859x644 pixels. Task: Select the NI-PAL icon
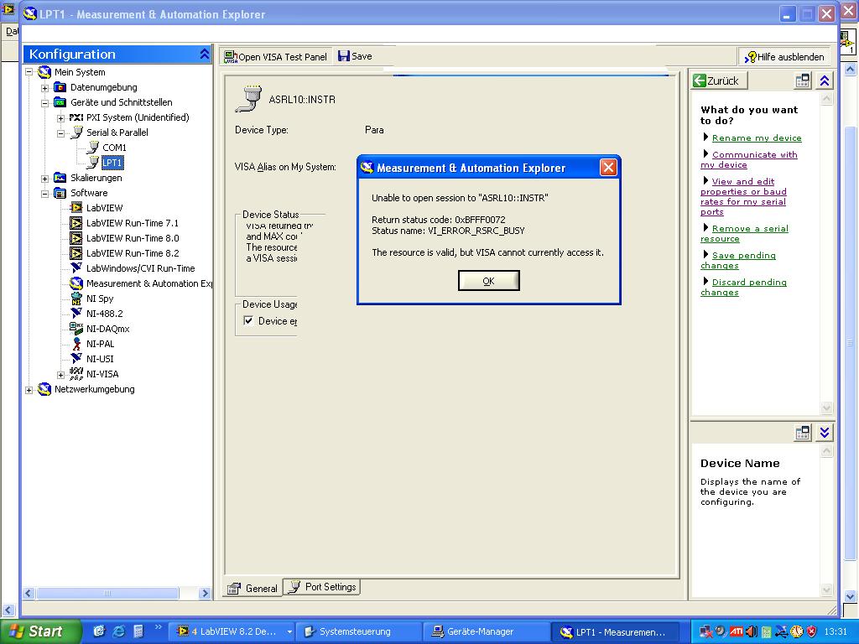tap(76, 343)
